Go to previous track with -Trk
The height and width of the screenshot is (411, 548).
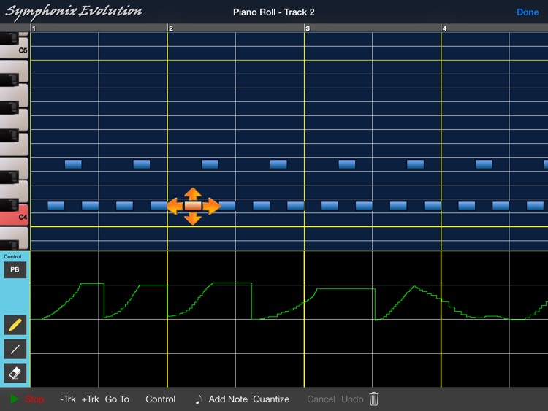[68, 399]
